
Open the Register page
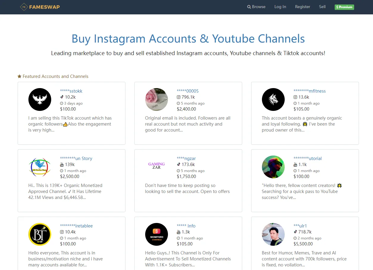coord(303,7)
